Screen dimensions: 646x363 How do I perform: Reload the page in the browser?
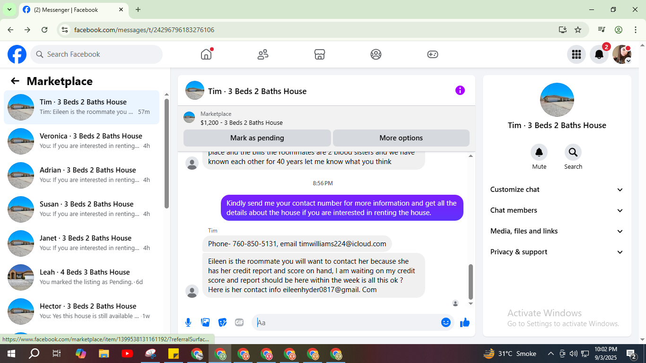[x=44, y=30]
